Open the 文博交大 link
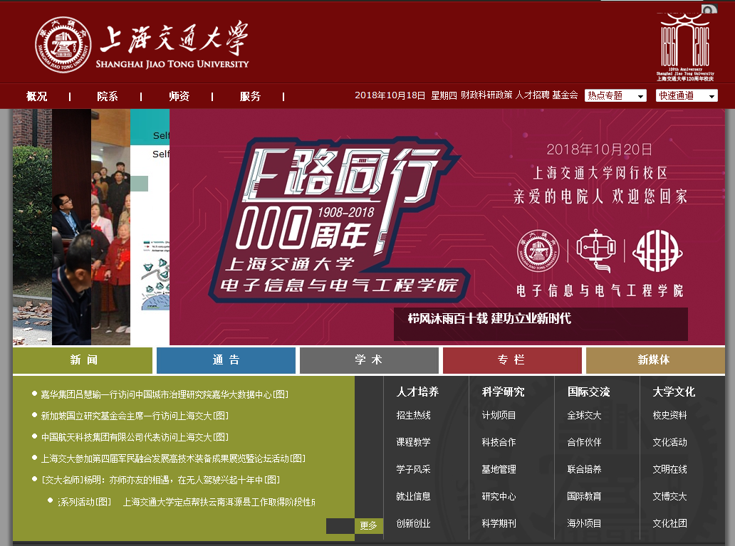This screenshot has width=735, height=546. 669,496
